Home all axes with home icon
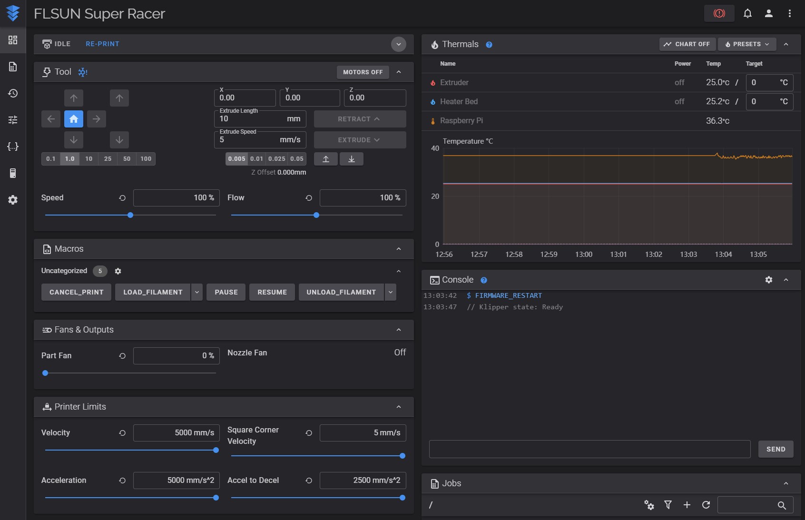The width and height of the screenshot is (805, 520). [x=74, y=119]
